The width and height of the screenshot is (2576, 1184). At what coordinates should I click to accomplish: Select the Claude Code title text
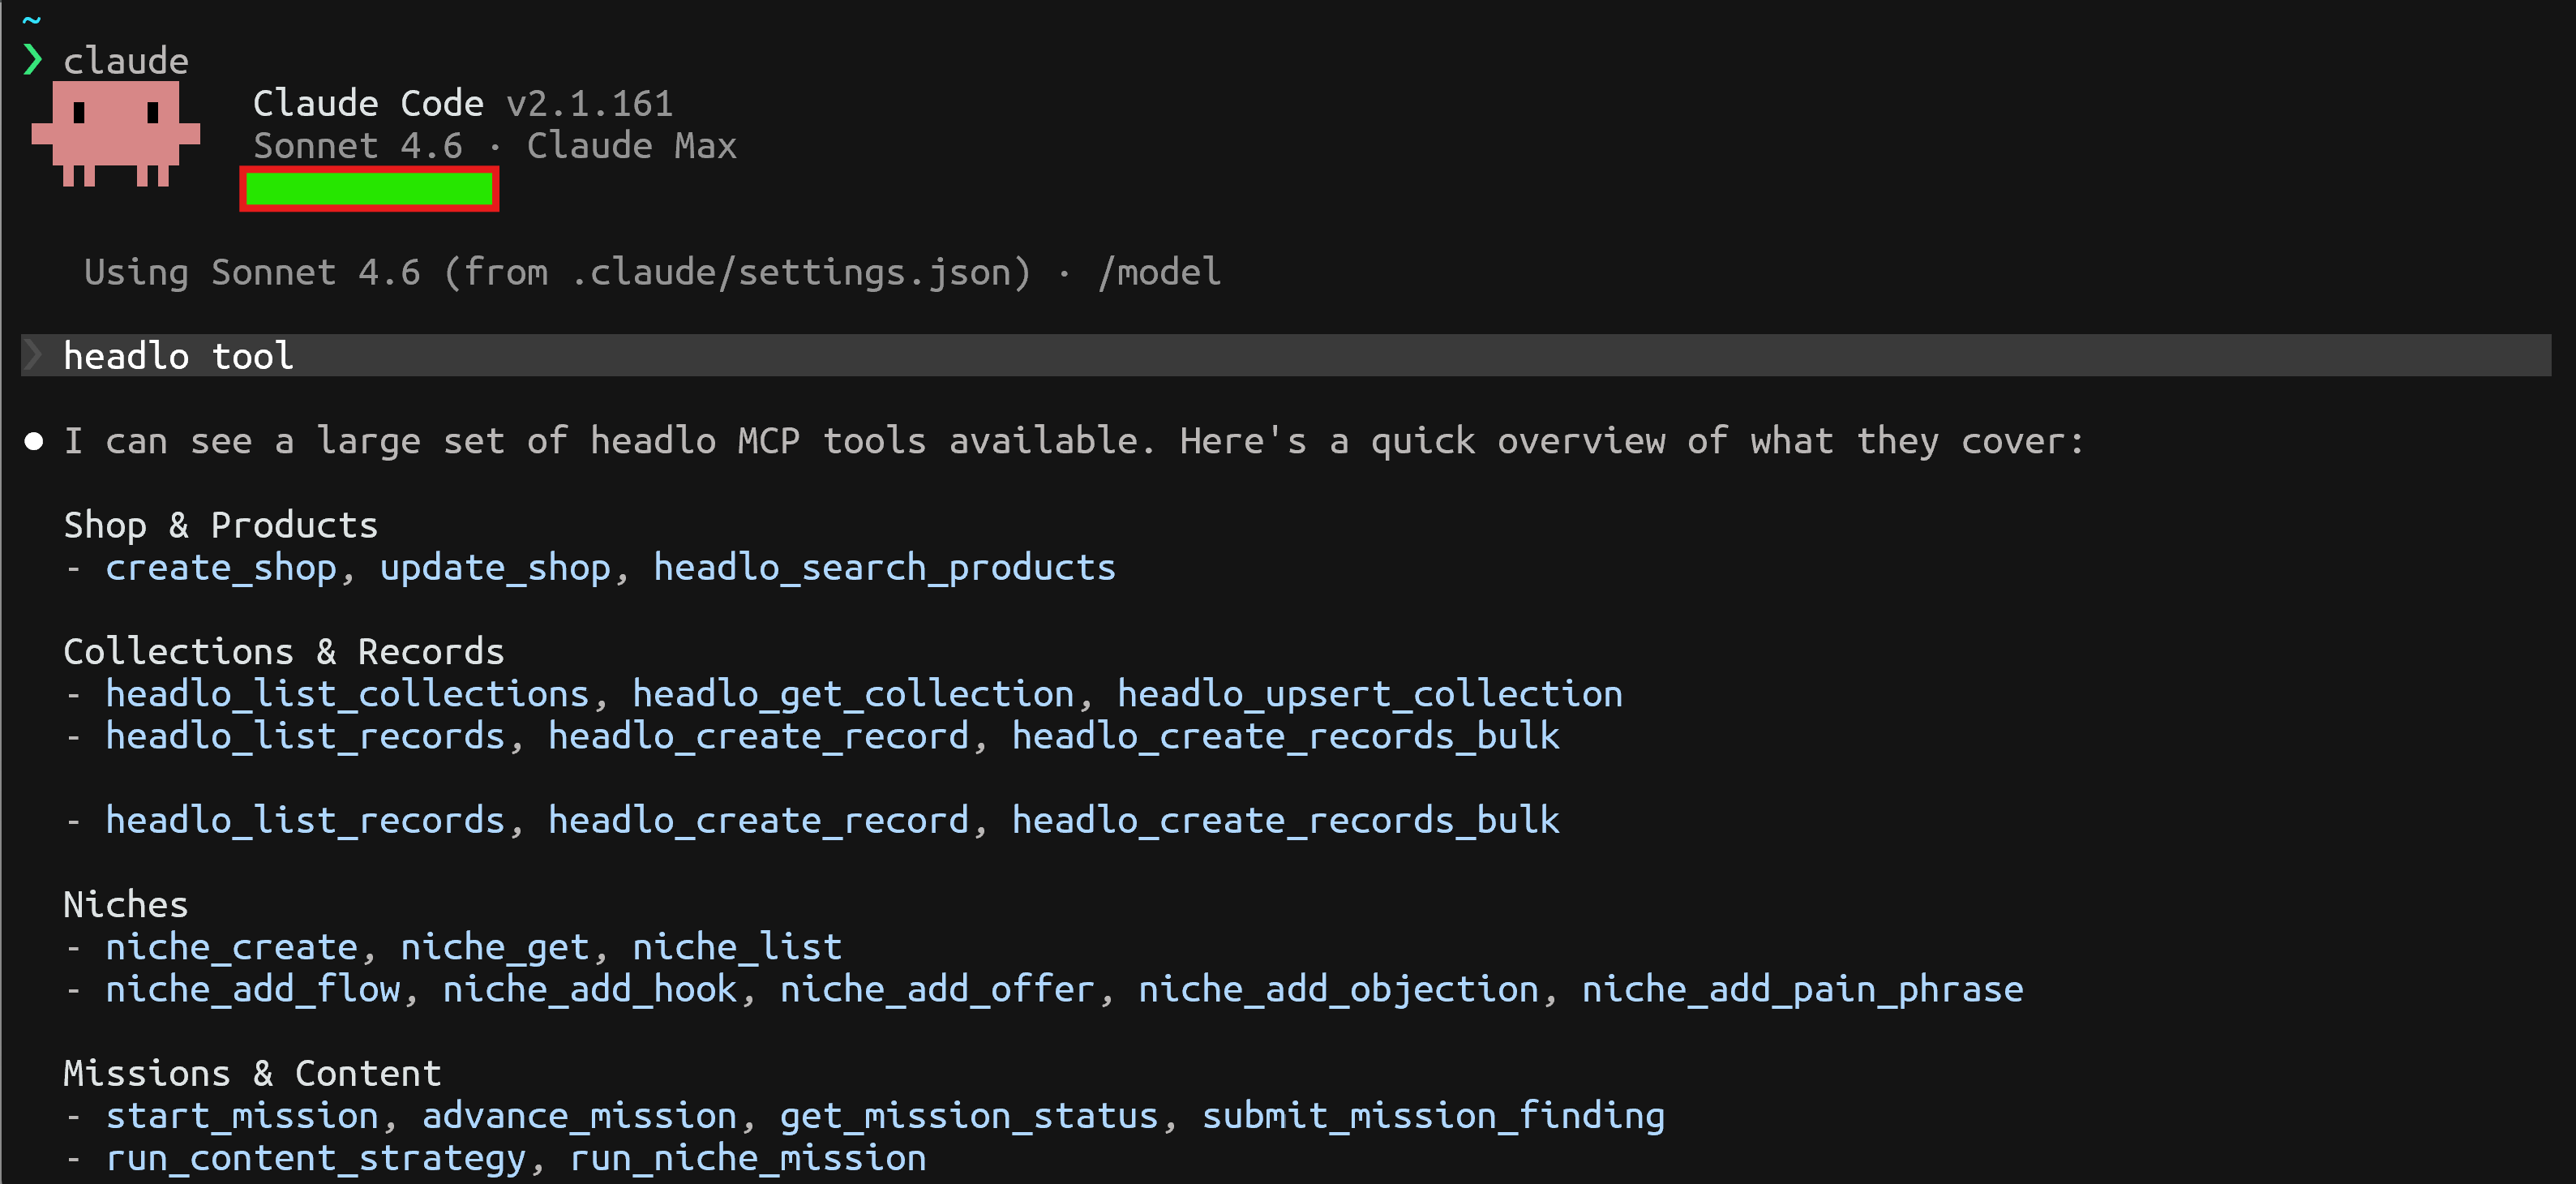[368, 103]
